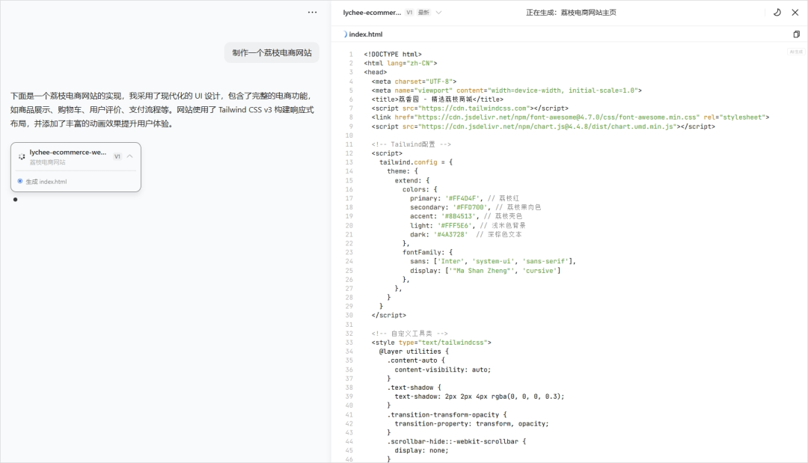Click the lychee-ecommerce project card icon

point(21,156)
